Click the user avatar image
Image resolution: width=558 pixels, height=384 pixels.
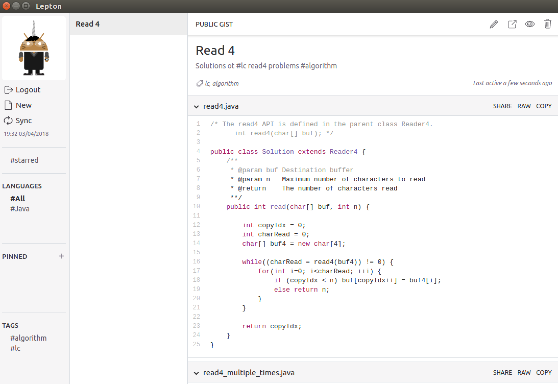click(34, 48)
